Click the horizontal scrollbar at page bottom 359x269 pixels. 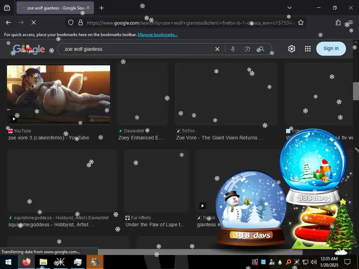click(x=200, y=252)
